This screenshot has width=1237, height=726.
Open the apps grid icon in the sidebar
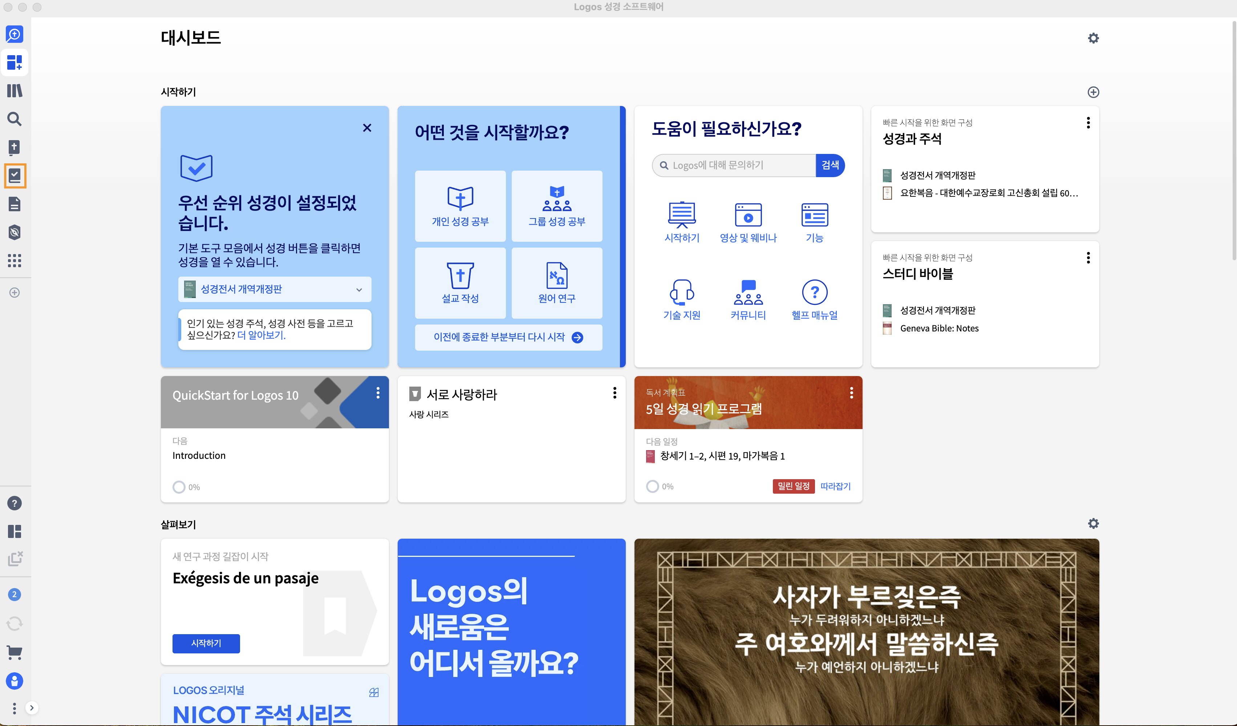(14, 261)
